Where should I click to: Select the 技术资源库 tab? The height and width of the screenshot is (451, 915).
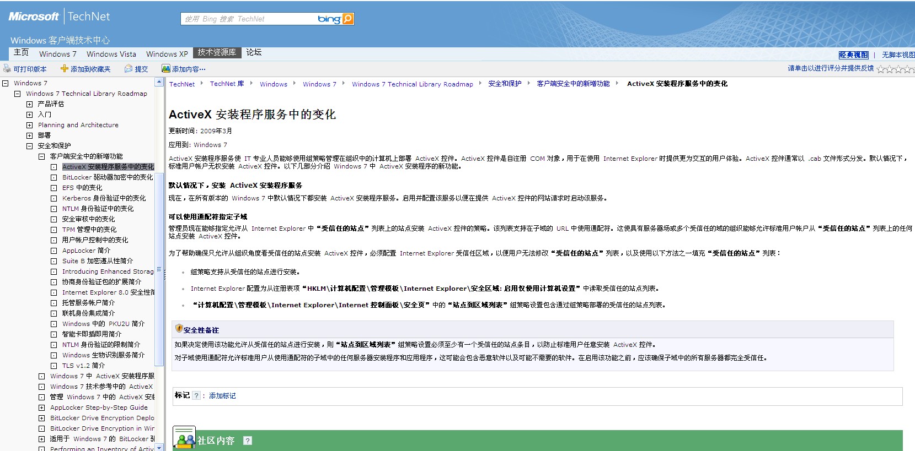click(x=217, y=53)
